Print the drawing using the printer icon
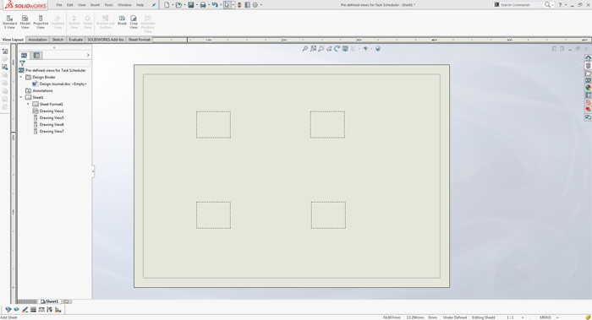 (x=203, y=5)
